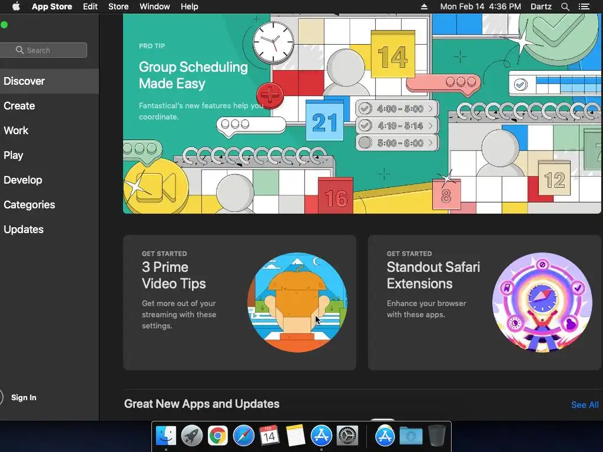
Task: Select Work in the sidebar
Action: 49,130
